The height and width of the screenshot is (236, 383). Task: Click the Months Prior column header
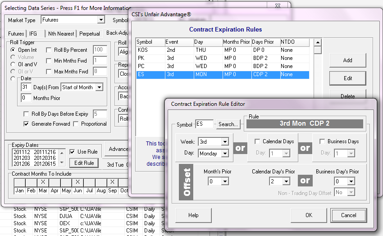click(237, 42)
